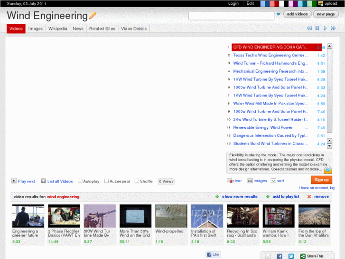Click the upload icon in top bar
345x259 pixels.
click(x=321, y=3)
